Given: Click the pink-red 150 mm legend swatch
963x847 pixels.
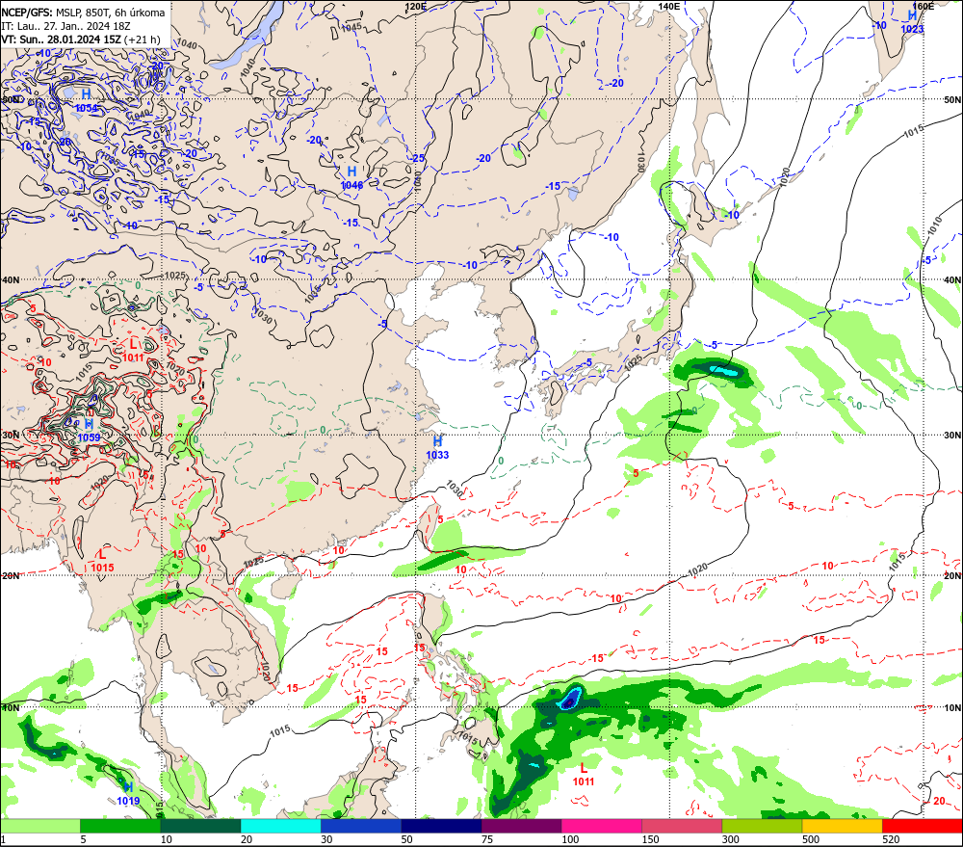Looking at the screenshot, I should 682,826.
